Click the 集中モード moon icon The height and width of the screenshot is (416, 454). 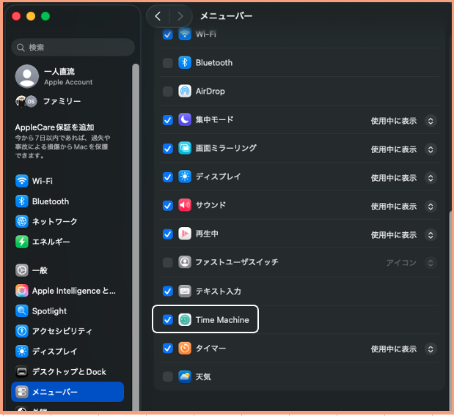coord(185,120)
